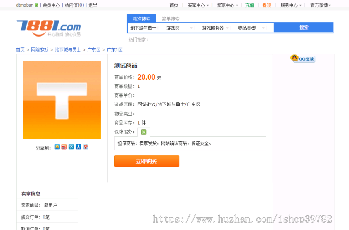Open 广东区 breadcrumb link
The height and width of the screenshot is (230, 349).
[94, 50]
